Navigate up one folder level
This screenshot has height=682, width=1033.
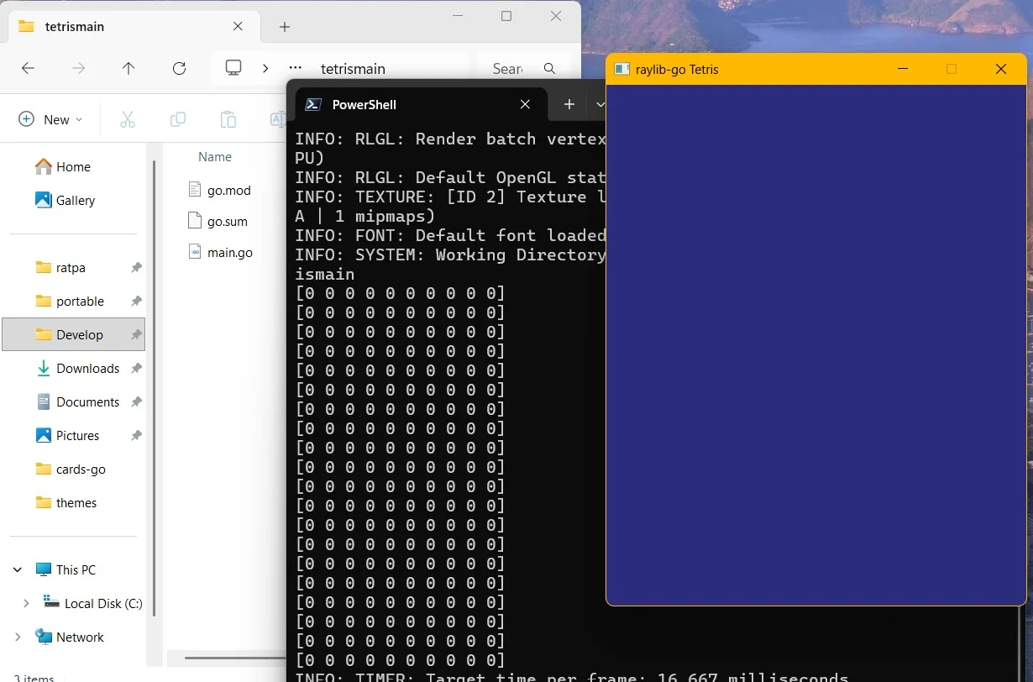tap(128, 69)
